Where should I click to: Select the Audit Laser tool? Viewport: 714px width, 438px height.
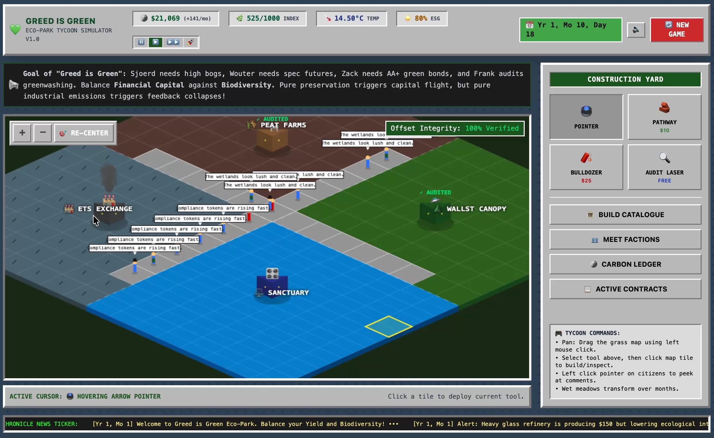664,167
